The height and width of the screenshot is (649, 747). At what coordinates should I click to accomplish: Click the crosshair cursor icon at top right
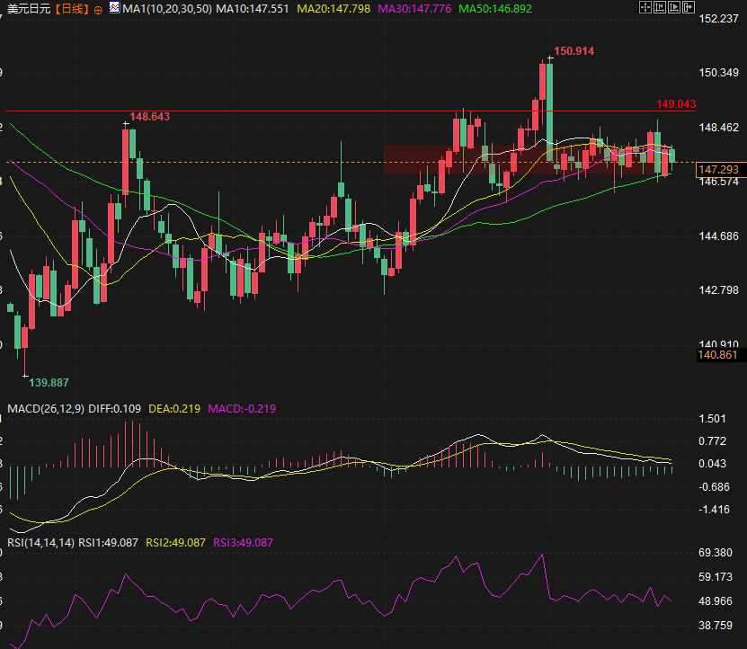pos(645,7)
